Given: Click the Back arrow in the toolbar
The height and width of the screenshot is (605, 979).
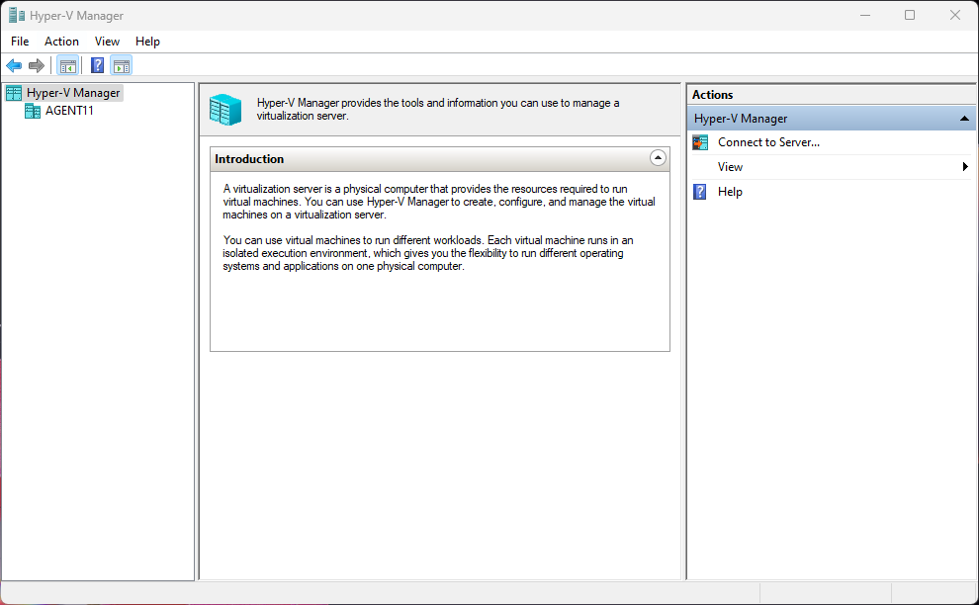Looking at the screenshot, I should 14,66.
